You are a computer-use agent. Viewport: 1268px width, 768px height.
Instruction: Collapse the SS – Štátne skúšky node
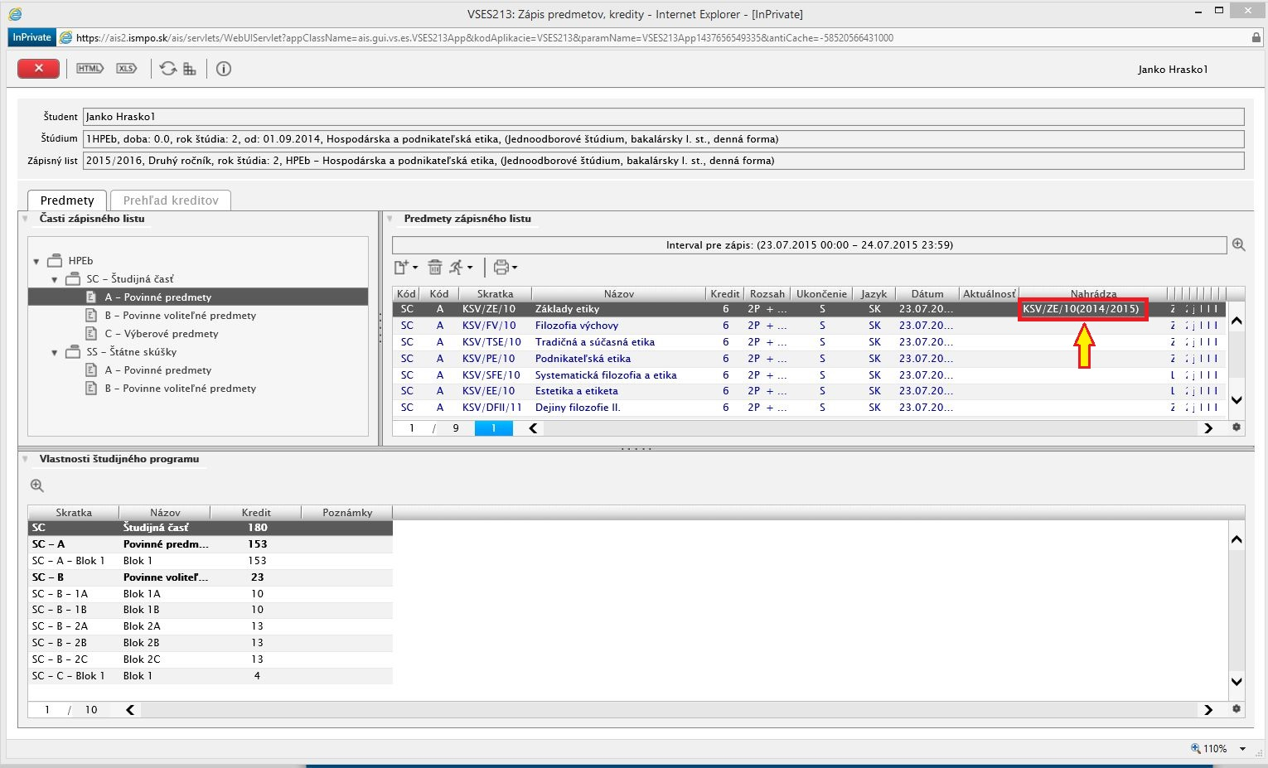click(55, 352)
